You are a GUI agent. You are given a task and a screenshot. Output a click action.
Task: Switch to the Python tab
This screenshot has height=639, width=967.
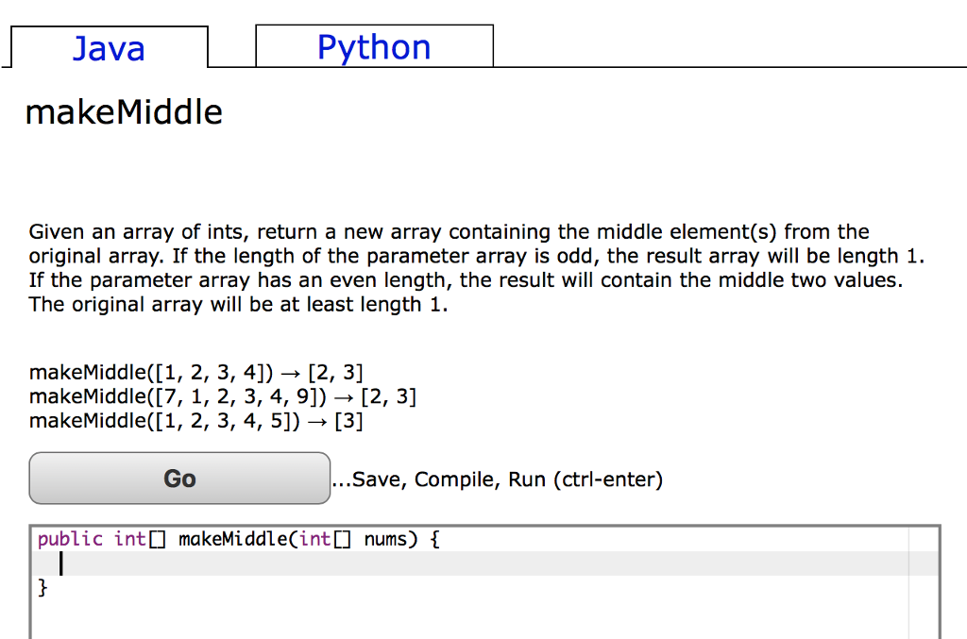[374, 45]
